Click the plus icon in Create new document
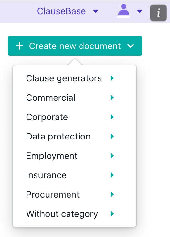 click(19, 46)
